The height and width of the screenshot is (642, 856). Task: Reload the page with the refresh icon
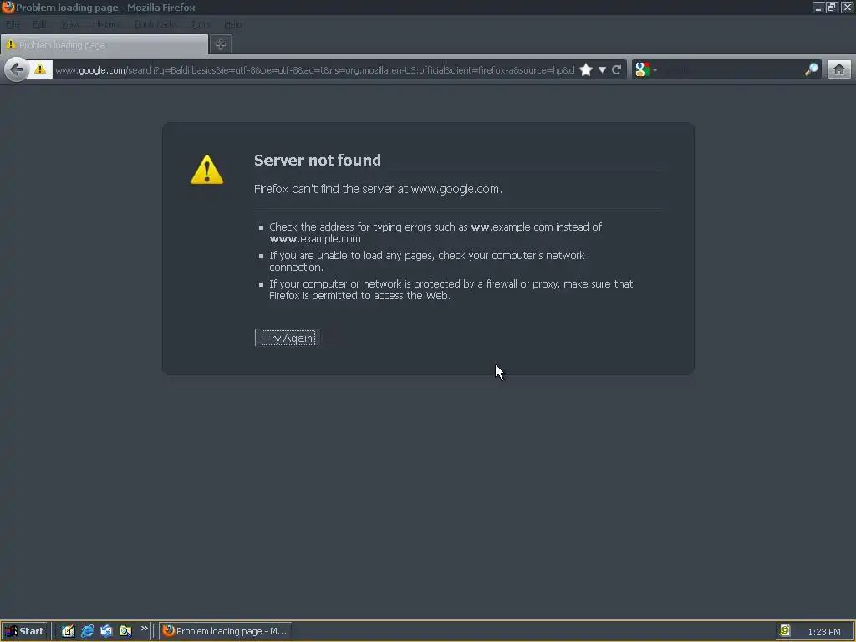[616, 70]
